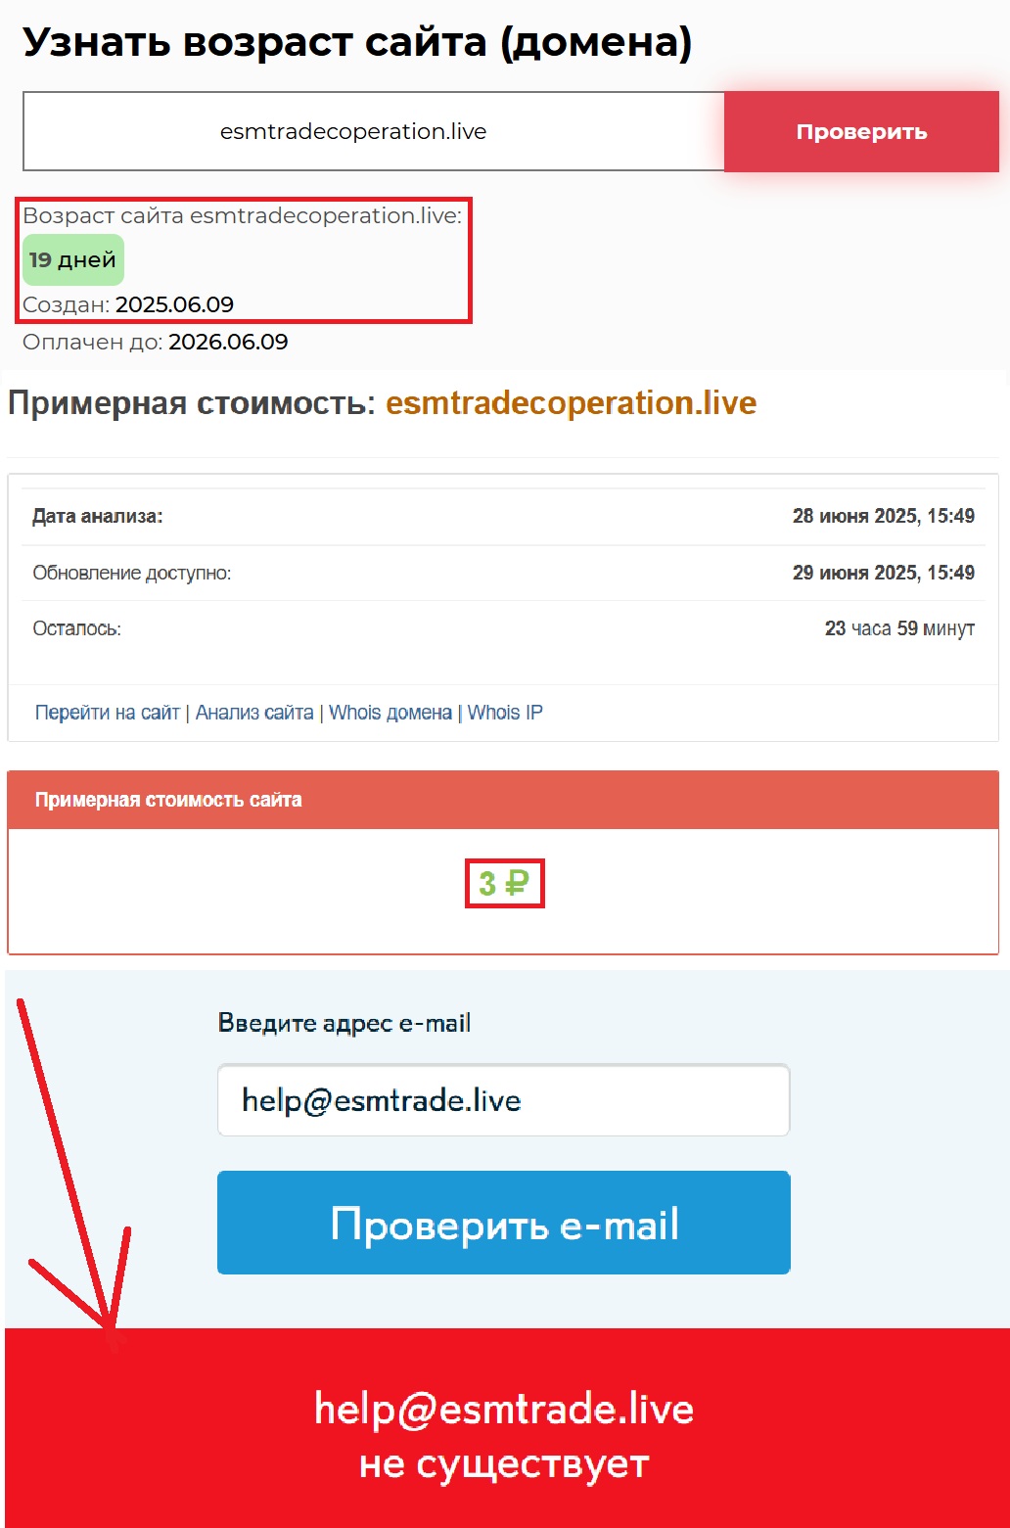Click the red не существует result banner
The height and width of the screenshot is (1528, 1010).
tap(505, 1428)
